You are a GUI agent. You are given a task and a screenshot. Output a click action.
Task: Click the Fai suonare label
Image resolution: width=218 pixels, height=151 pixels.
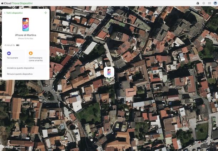[13, 58]
